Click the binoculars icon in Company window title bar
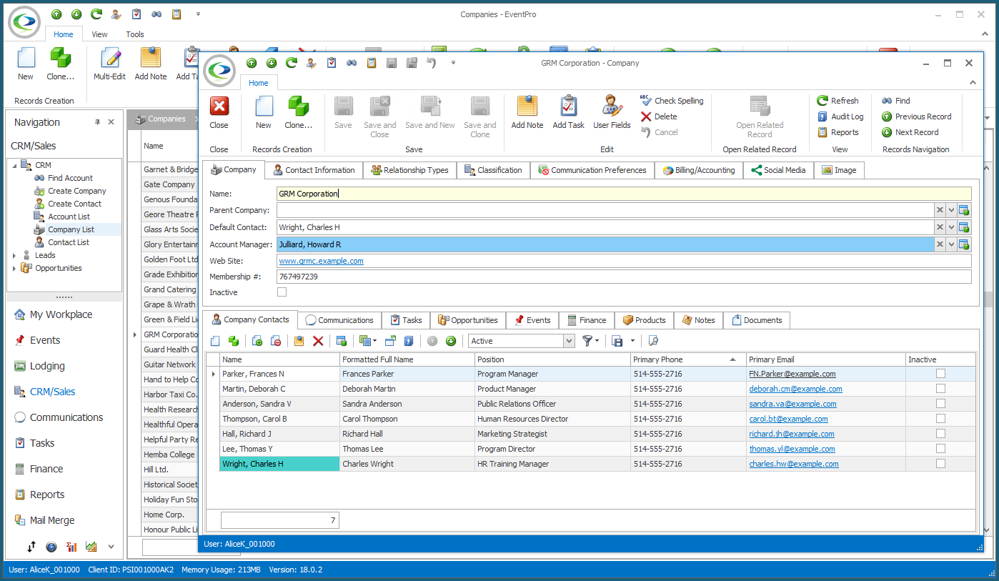 (x=352, y=63)
